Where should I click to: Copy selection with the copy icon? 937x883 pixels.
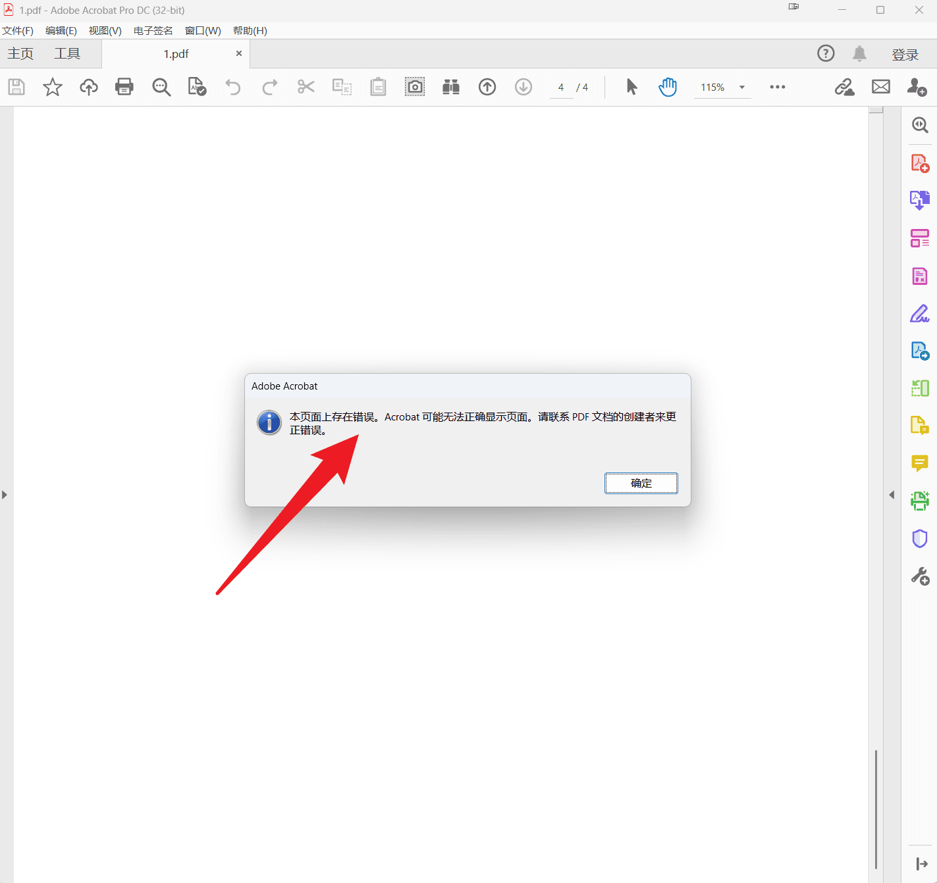(342, 87)
